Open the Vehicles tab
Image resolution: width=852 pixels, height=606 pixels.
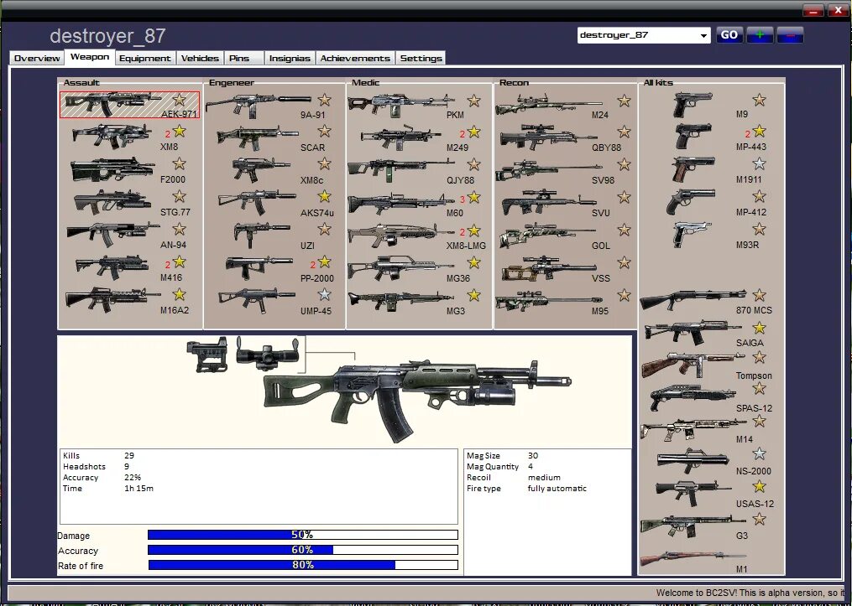200,58
